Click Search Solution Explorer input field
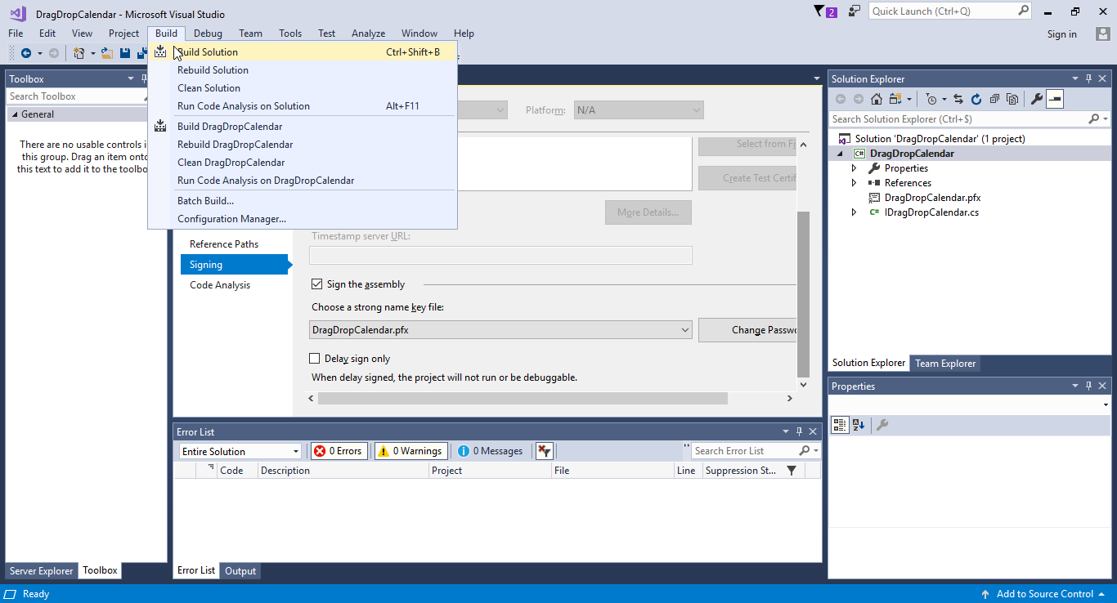Image resolution: width=1117 pixels, height=603 pixels. coord(958,119)
